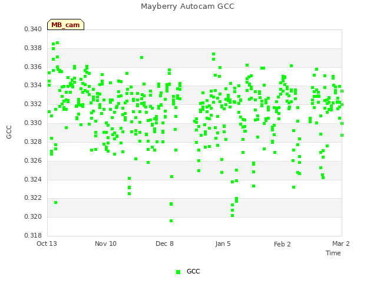Click the 0.332 y-axis value
Image resolution: width=377 pixels, height=283 pixels.
tap(33, 104)
